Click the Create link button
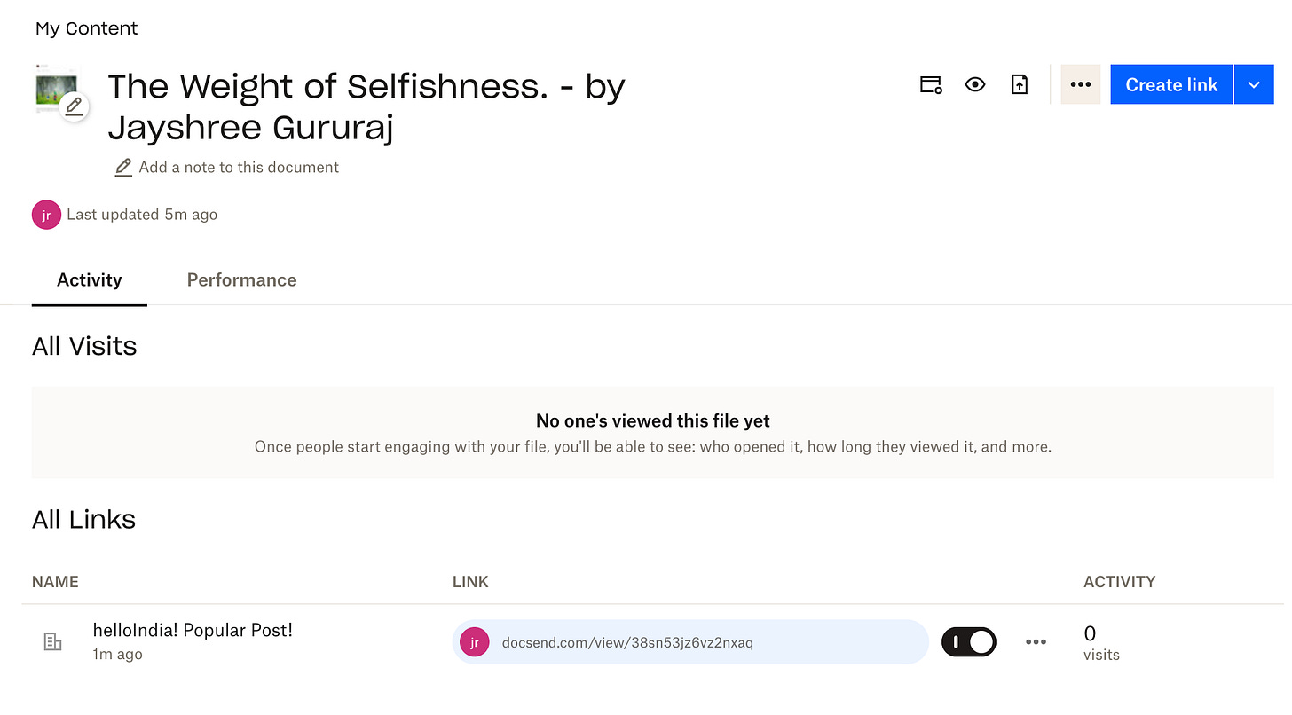 coord(1170,83)
